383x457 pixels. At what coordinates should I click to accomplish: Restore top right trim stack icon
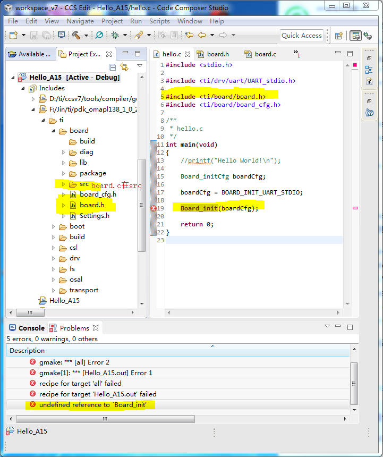coord(369,58)
